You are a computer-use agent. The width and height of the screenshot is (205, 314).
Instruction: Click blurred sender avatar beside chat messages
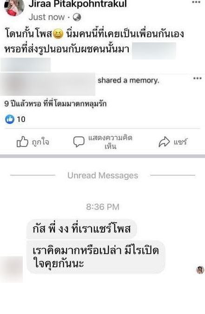tap(11, 269)
